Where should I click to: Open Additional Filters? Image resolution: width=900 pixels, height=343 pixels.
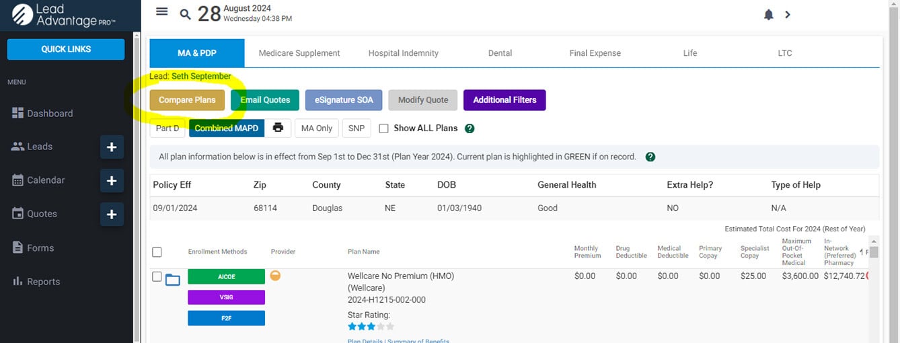tap(504, 100)
